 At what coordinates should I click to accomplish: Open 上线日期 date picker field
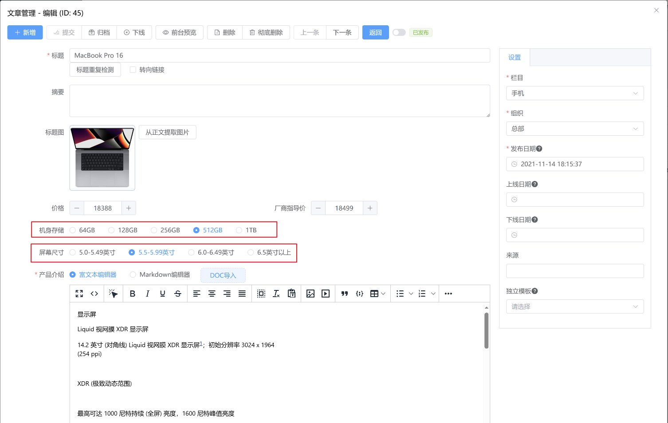click(x=575, y=200)
